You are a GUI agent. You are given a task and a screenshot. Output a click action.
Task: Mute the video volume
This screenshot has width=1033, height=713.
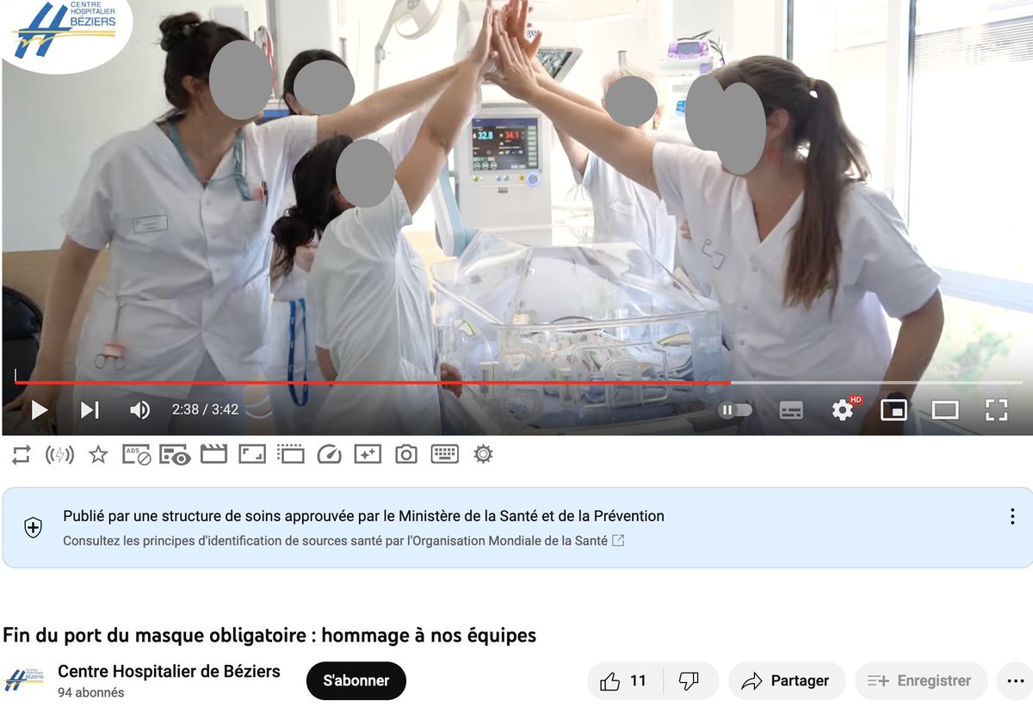139,410
